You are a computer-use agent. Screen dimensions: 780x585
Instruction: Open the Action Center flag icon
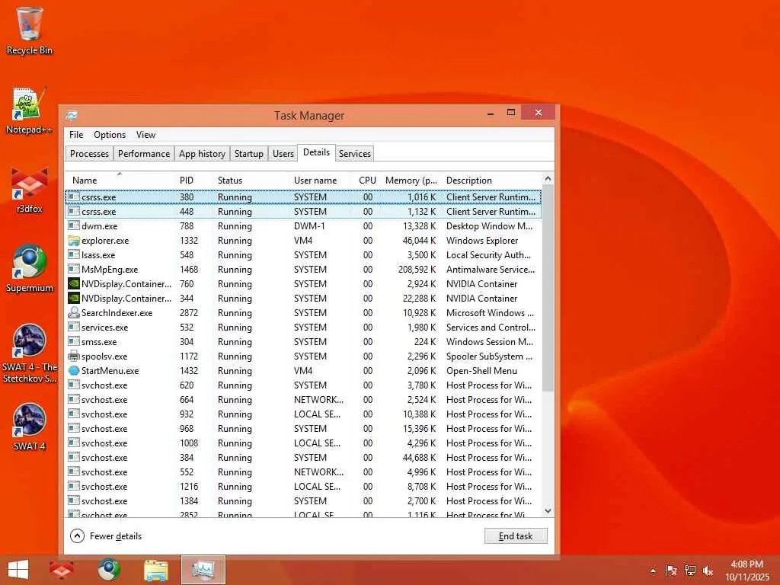point(672,571)
